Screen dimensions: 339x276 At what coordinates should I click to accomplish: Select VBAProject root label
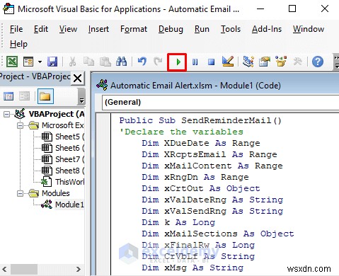coord(57,114)
